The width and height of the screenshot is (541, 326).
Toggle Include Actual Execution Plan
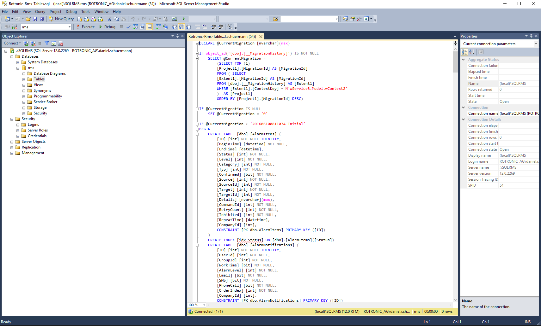point(158,27)
